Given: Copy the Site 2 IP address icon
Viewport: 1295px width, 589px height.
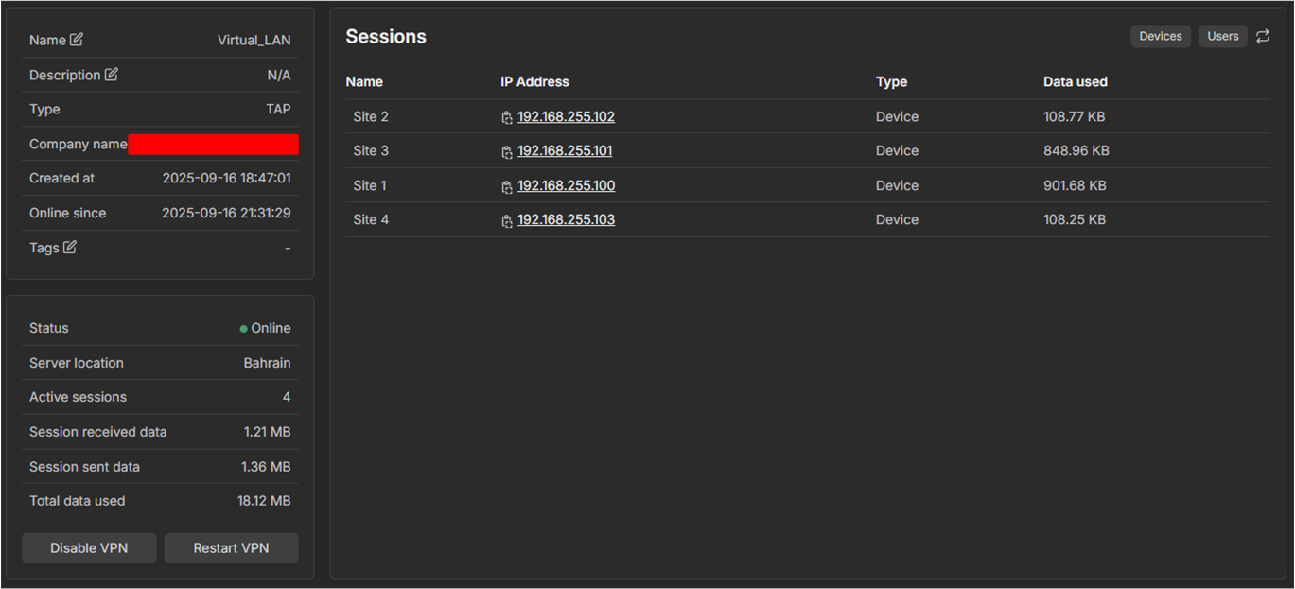Looking at the screenshot, I should pos(507,118).
